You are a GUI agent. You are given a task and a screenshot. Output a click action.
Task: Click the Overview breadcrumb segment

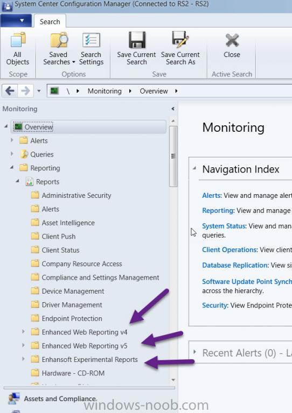154,91
